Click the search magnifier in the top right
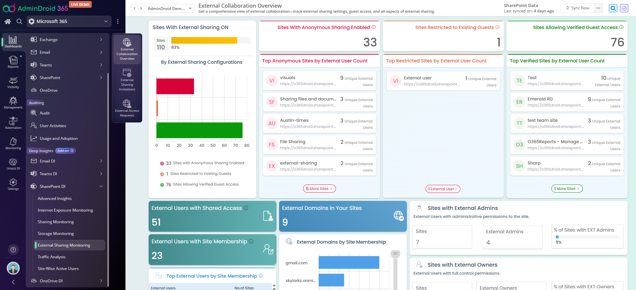This screenshot has width=636, height=290. [x=613, y=8]
